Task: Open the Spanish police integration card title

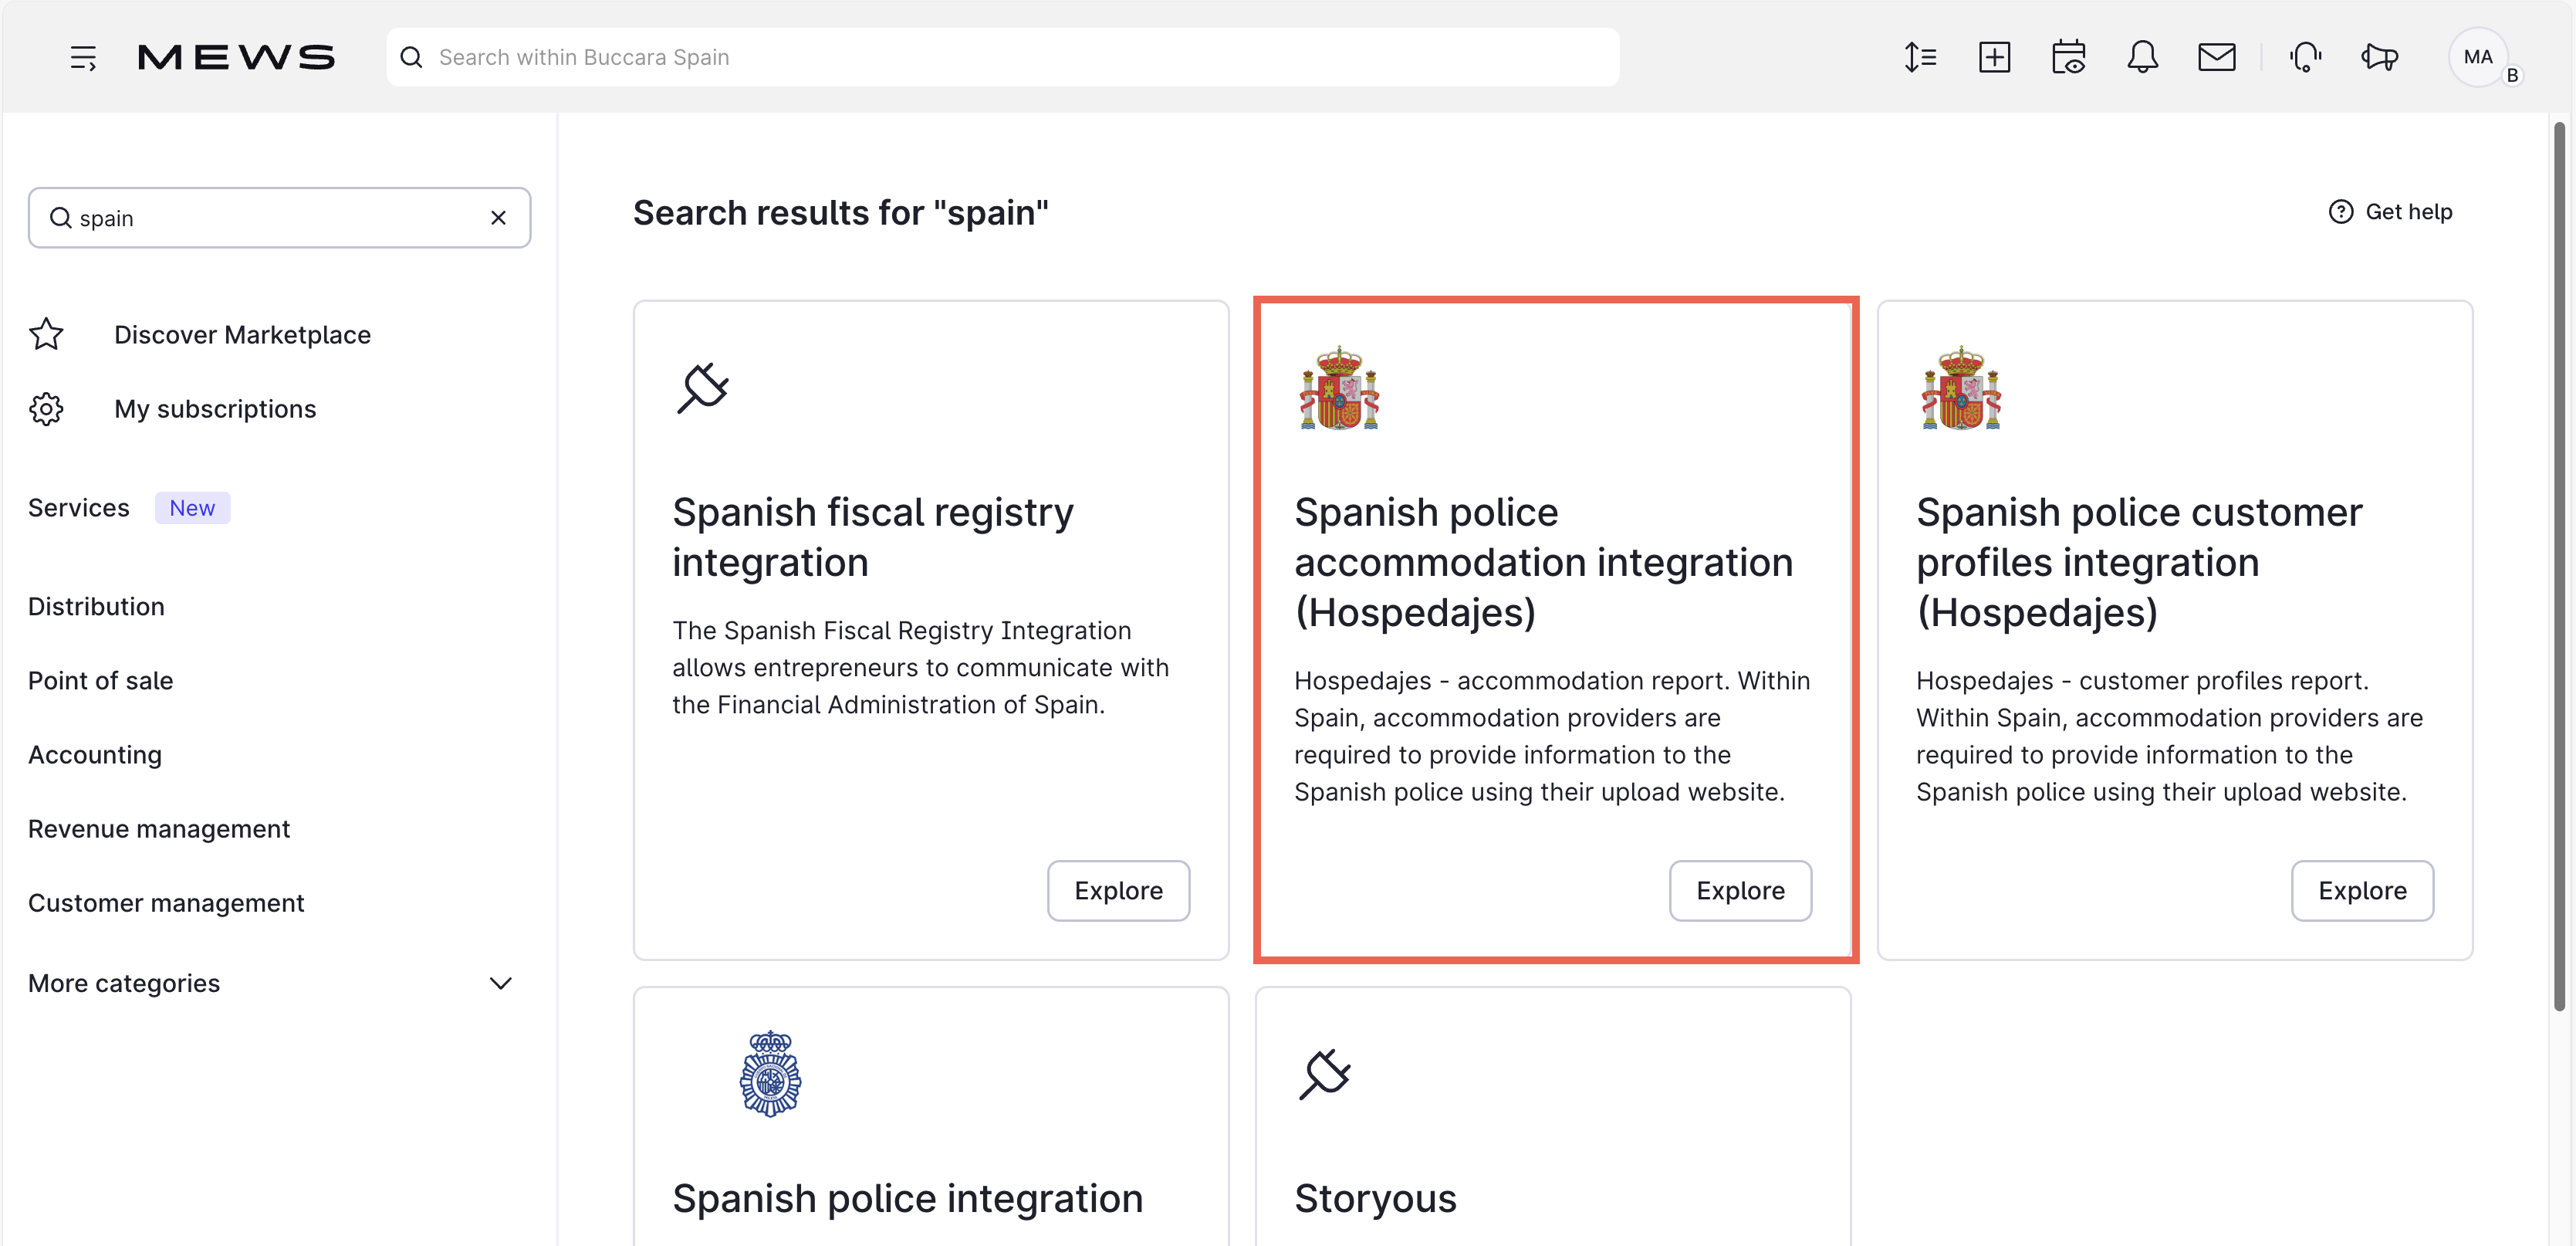Action: pyautogui.click(x=907, y=1198)
